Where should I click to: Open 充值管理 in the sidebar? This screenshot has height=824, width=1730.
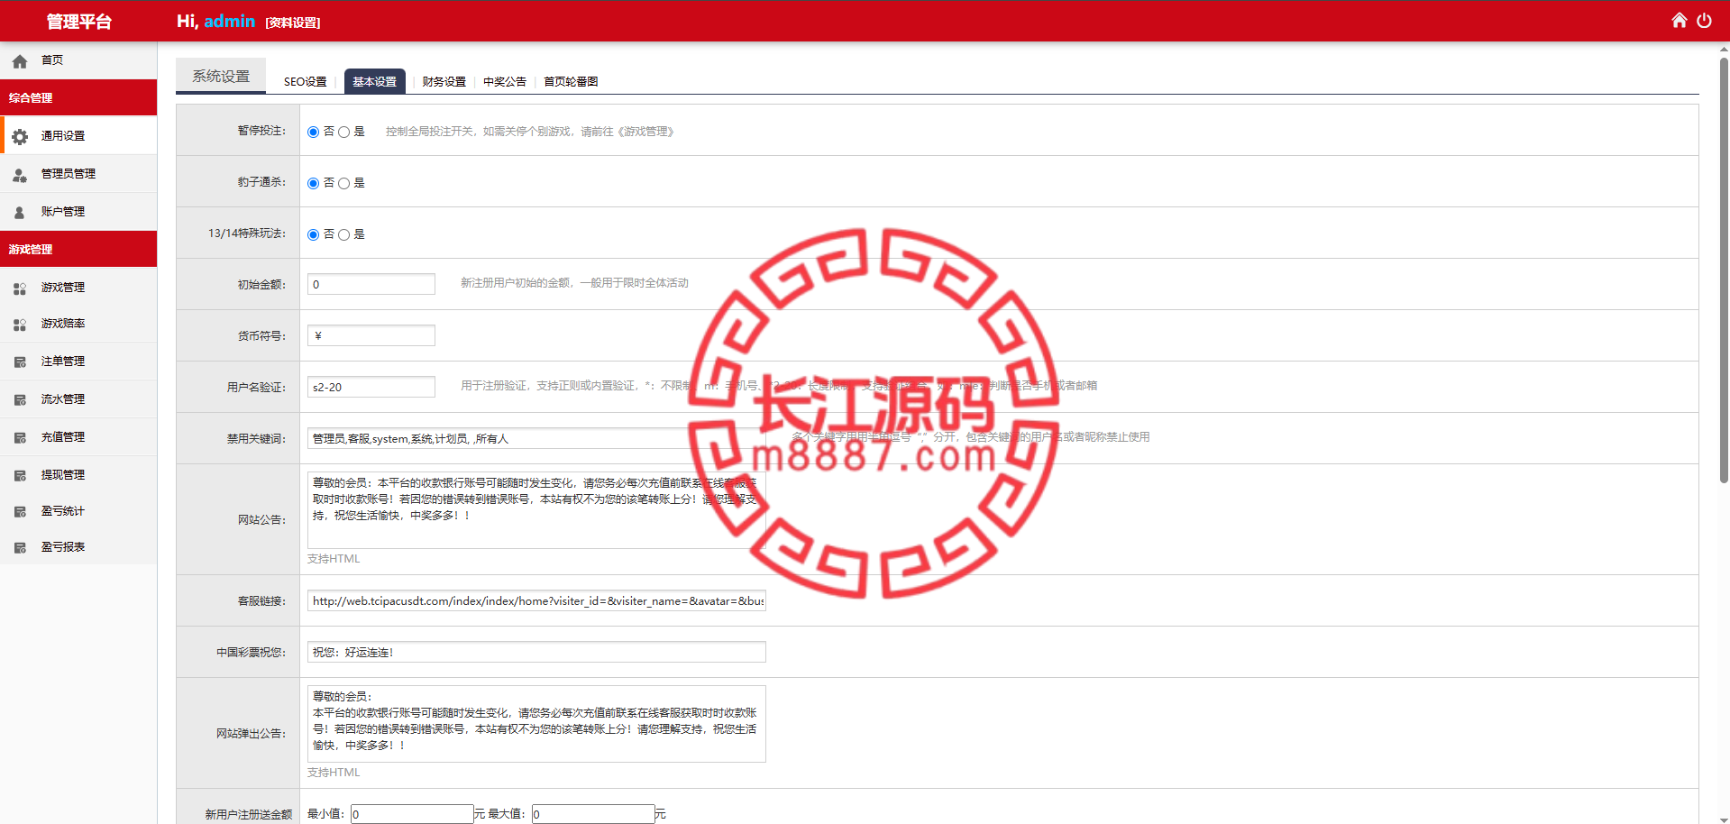click(x=78, y=437)
